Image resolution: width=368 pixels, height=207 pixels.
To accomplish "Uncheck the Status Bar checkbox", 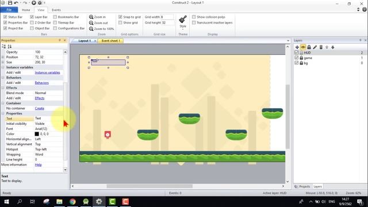I will 5,17.
